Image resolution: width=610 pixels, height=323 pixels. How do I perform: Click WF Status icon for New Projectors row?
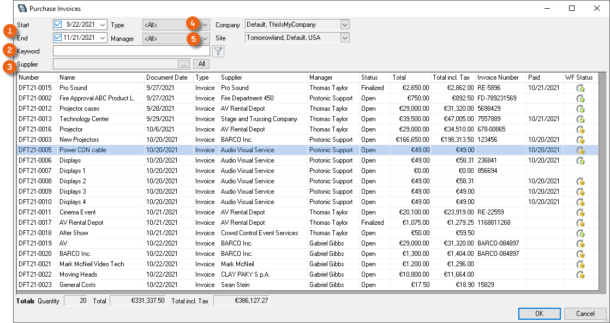[x=581, y=140]
